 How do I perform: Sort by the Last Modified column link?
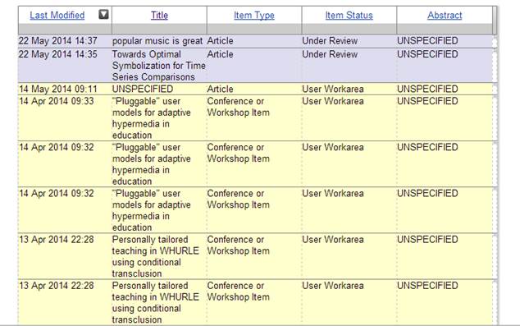pos(57,16)
